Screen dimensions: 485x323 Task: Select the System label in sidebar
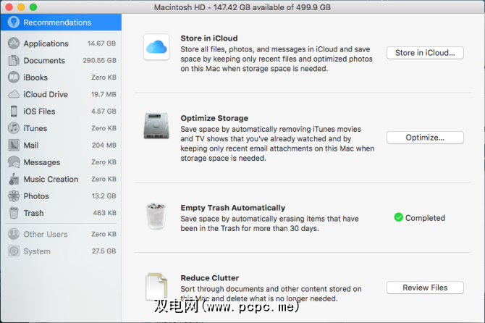(x=37, y=251)
